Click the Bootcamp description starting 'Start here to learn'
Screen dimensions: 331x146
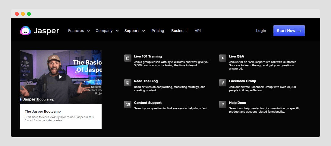[x=59, y=119]
